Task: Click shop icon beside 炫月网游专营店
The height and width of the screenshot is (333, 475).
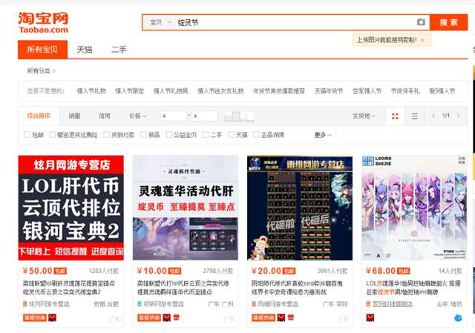Action: pos(25,303)
